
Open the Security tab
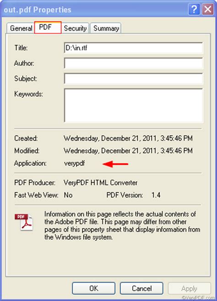(75, 28)
